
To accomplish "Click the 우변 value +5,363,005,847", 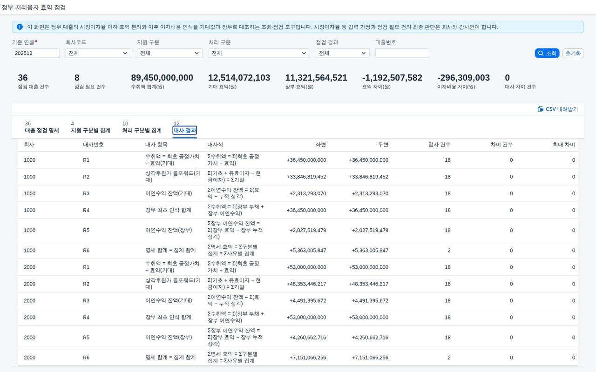I will (x=370, y=250).
